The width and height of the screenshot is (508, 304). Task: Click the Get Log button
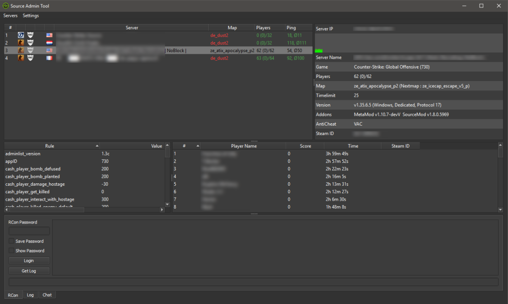point(29,271)
